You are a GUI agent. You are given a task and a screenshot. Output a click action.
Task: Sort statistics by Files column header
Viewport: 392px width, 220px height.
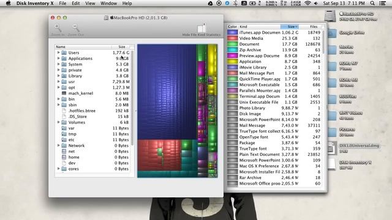(310, 26)
